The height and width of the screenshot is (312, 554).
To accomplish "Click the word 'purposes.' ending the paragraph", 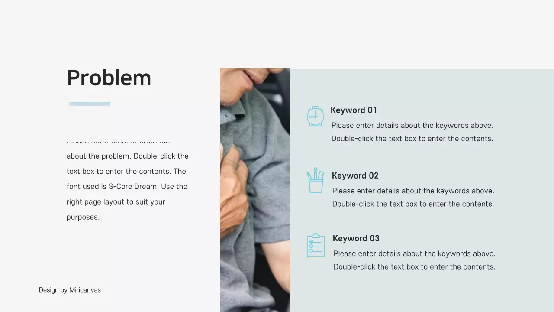I will [x=83, y=217].
